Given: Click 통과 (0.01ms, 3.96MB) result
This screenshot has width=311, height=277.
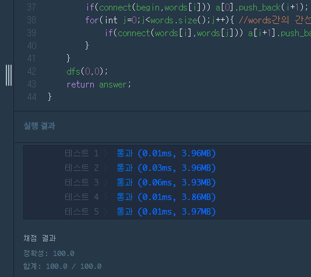Looking at the screenshot, I should (x=166, y=153).
